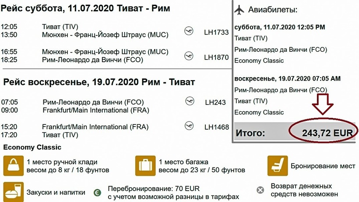Click the Lufthansa logo beside flight LH1733

pos(189,31)
